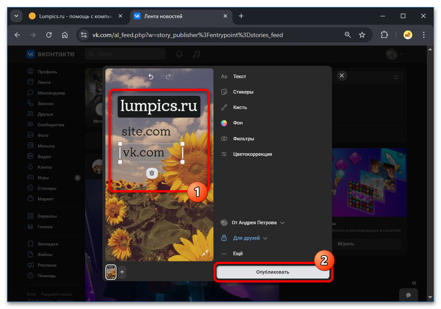
Task: Switch to the Lumpics.ru browser tab
Action: click(75, 16)
